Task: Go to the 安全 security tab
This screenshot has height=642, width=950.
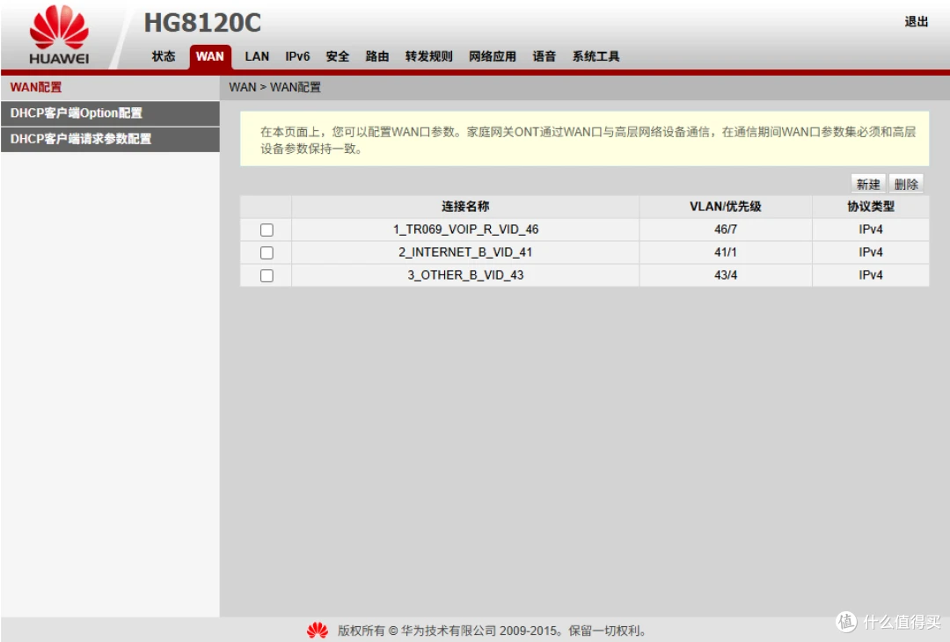Action: point(338,56)
